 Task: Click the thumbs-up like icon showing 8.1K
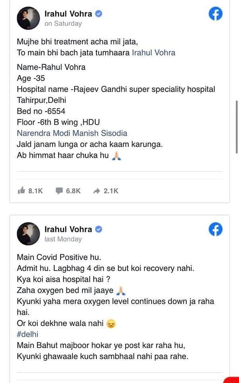click(21, 190)
